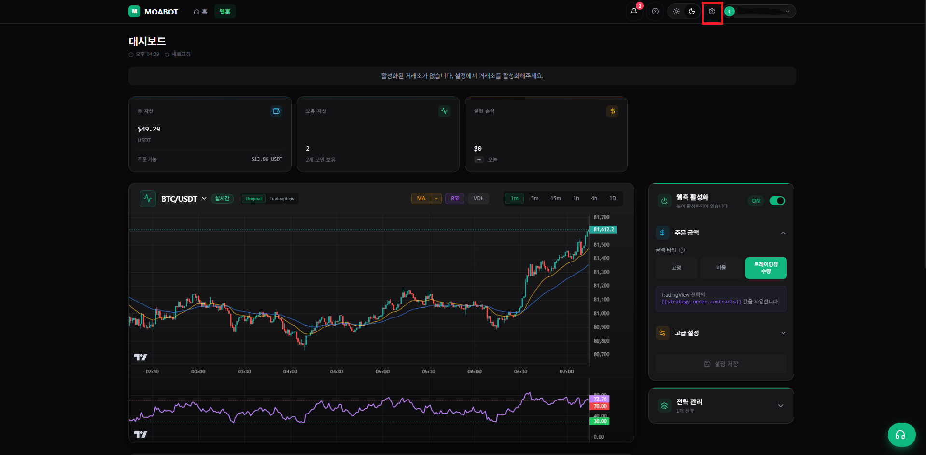
Task: Toggle the 웹훅 활성화 ON switch
Action: [x=777, y=201]
